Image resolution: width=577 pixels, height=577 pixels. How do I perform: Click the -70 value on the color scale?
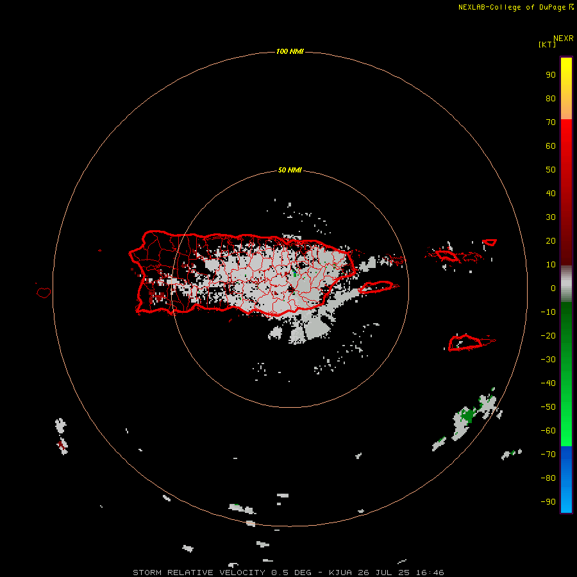[x=548, y=455]
